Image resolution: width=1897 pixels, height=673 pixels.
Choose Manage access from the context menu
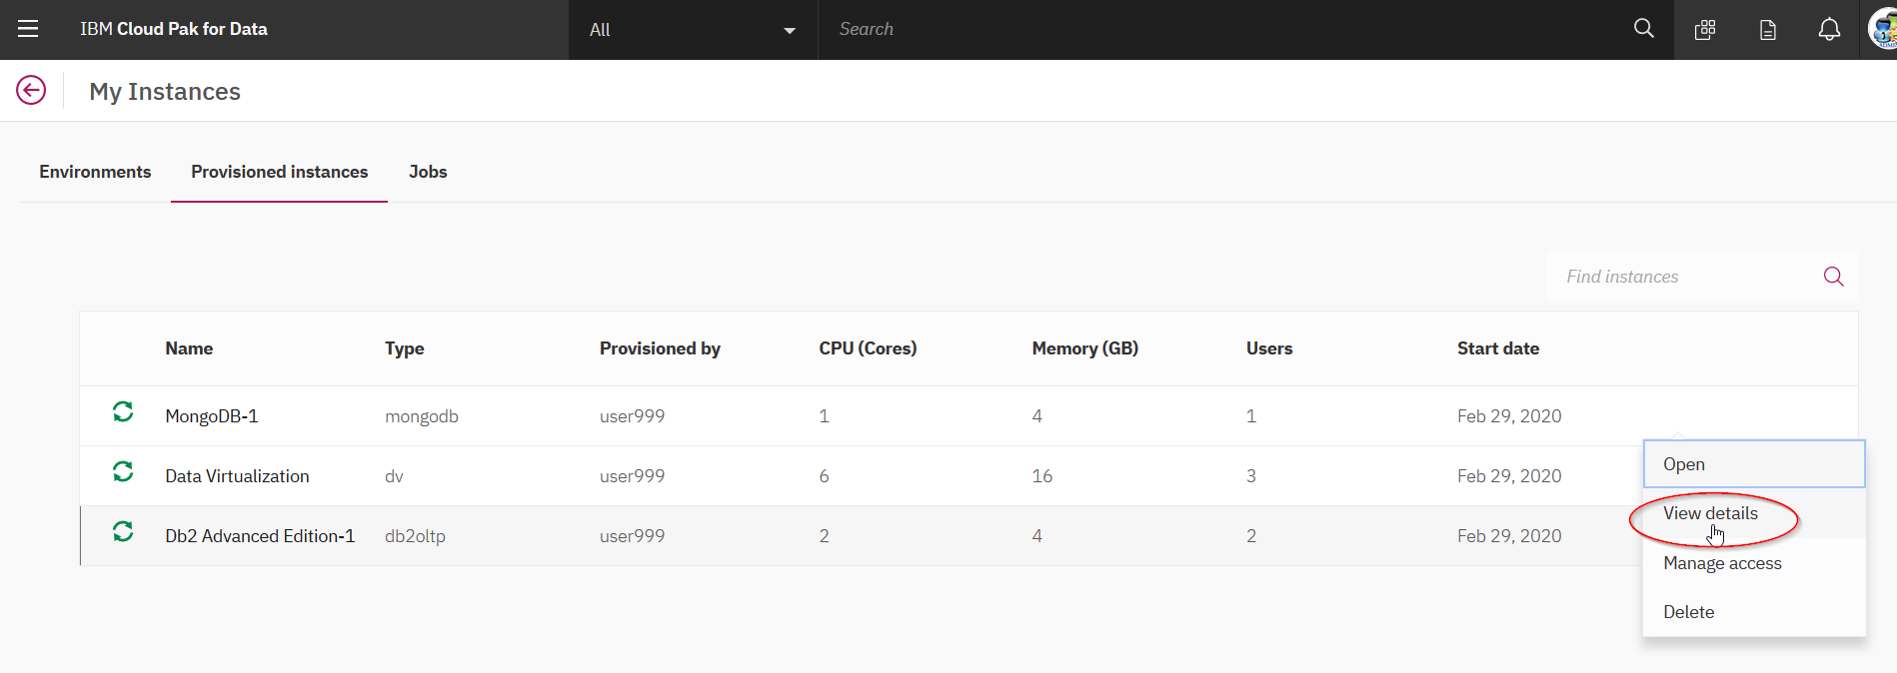pos(1754,563)
